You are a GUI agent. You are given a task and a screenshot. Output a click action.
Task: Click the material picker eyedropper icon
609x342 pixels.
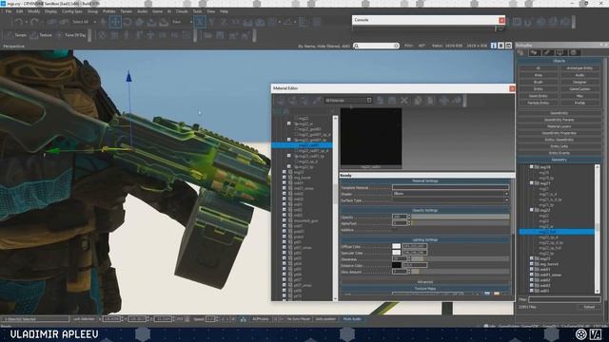click(317, 101)
